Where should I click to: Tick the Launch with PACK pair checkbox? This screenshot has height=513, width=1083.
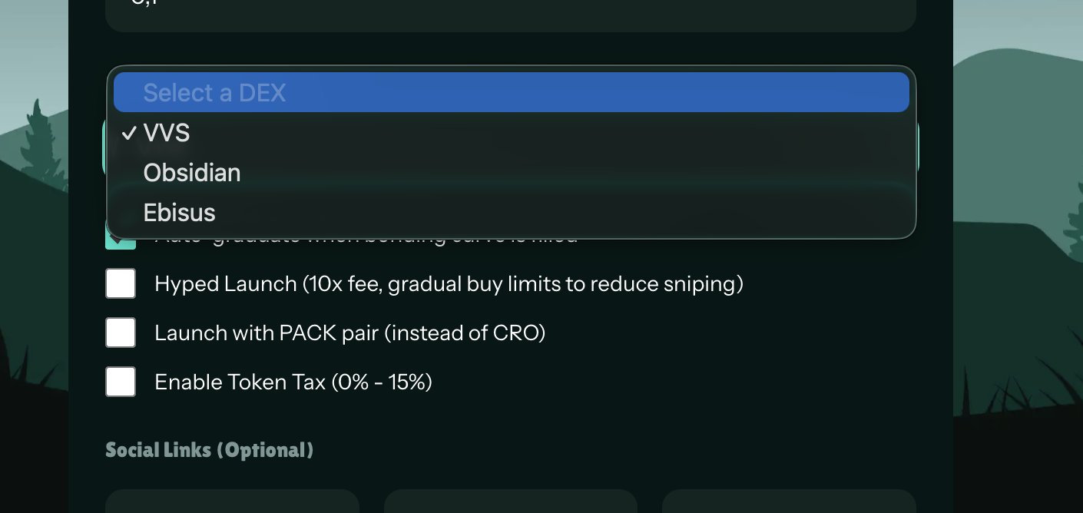121,333
